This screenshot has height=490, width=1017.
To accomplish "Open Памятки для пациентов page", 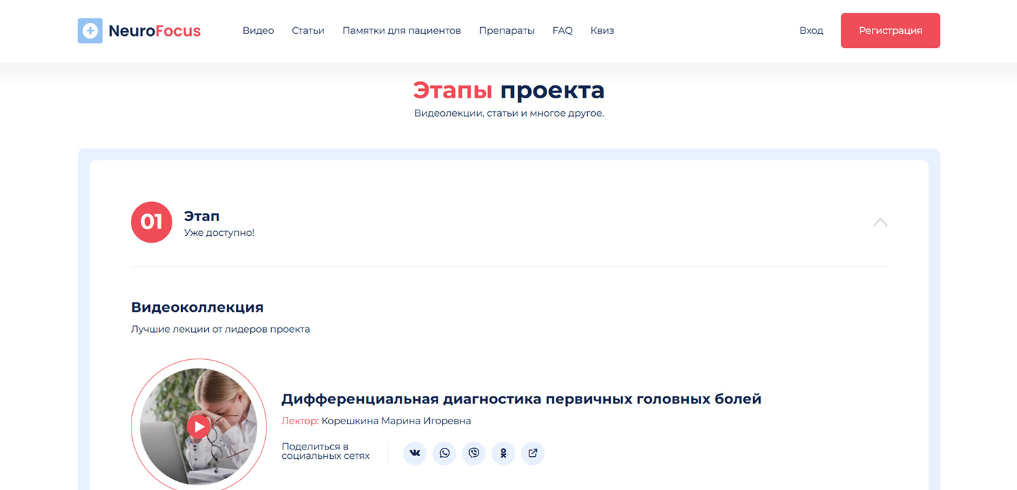I will [401, 30].
